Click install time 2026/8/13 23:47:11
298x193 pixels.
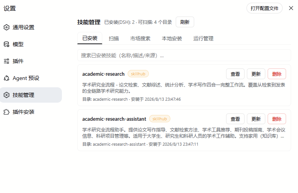pyautogui.click(x=180, y=145)
